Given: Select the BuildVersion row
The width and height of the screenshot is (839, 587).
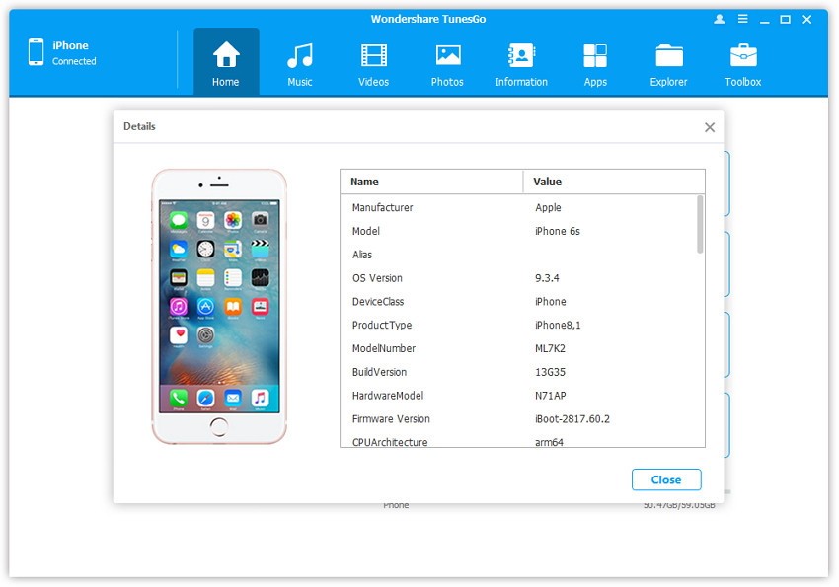Looking at the screenshot, I should [518, 372].
